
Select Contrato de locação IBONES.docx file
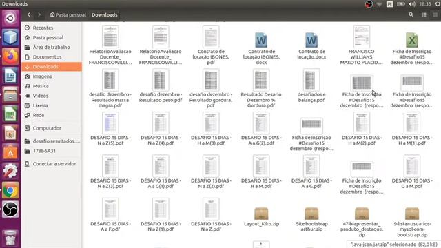click(261, 48)
